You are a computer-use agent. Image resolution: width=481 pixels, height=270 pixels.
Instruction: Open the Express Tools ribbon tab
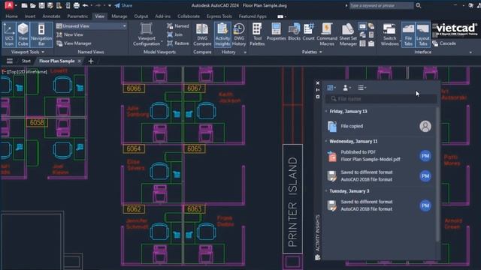[x=219, y=16]
